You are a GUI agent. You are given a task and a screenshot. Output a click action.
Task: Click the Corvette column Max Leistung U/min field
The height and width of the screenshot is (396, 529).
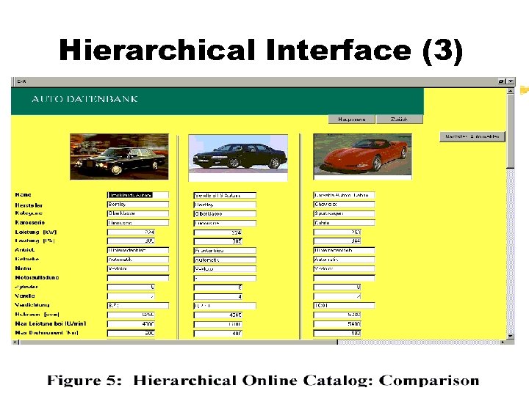pos(337,324)
